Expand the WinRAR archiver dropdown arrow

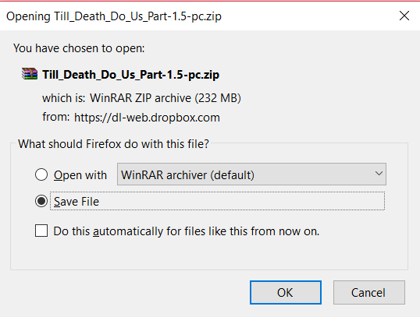pos(379,174)
